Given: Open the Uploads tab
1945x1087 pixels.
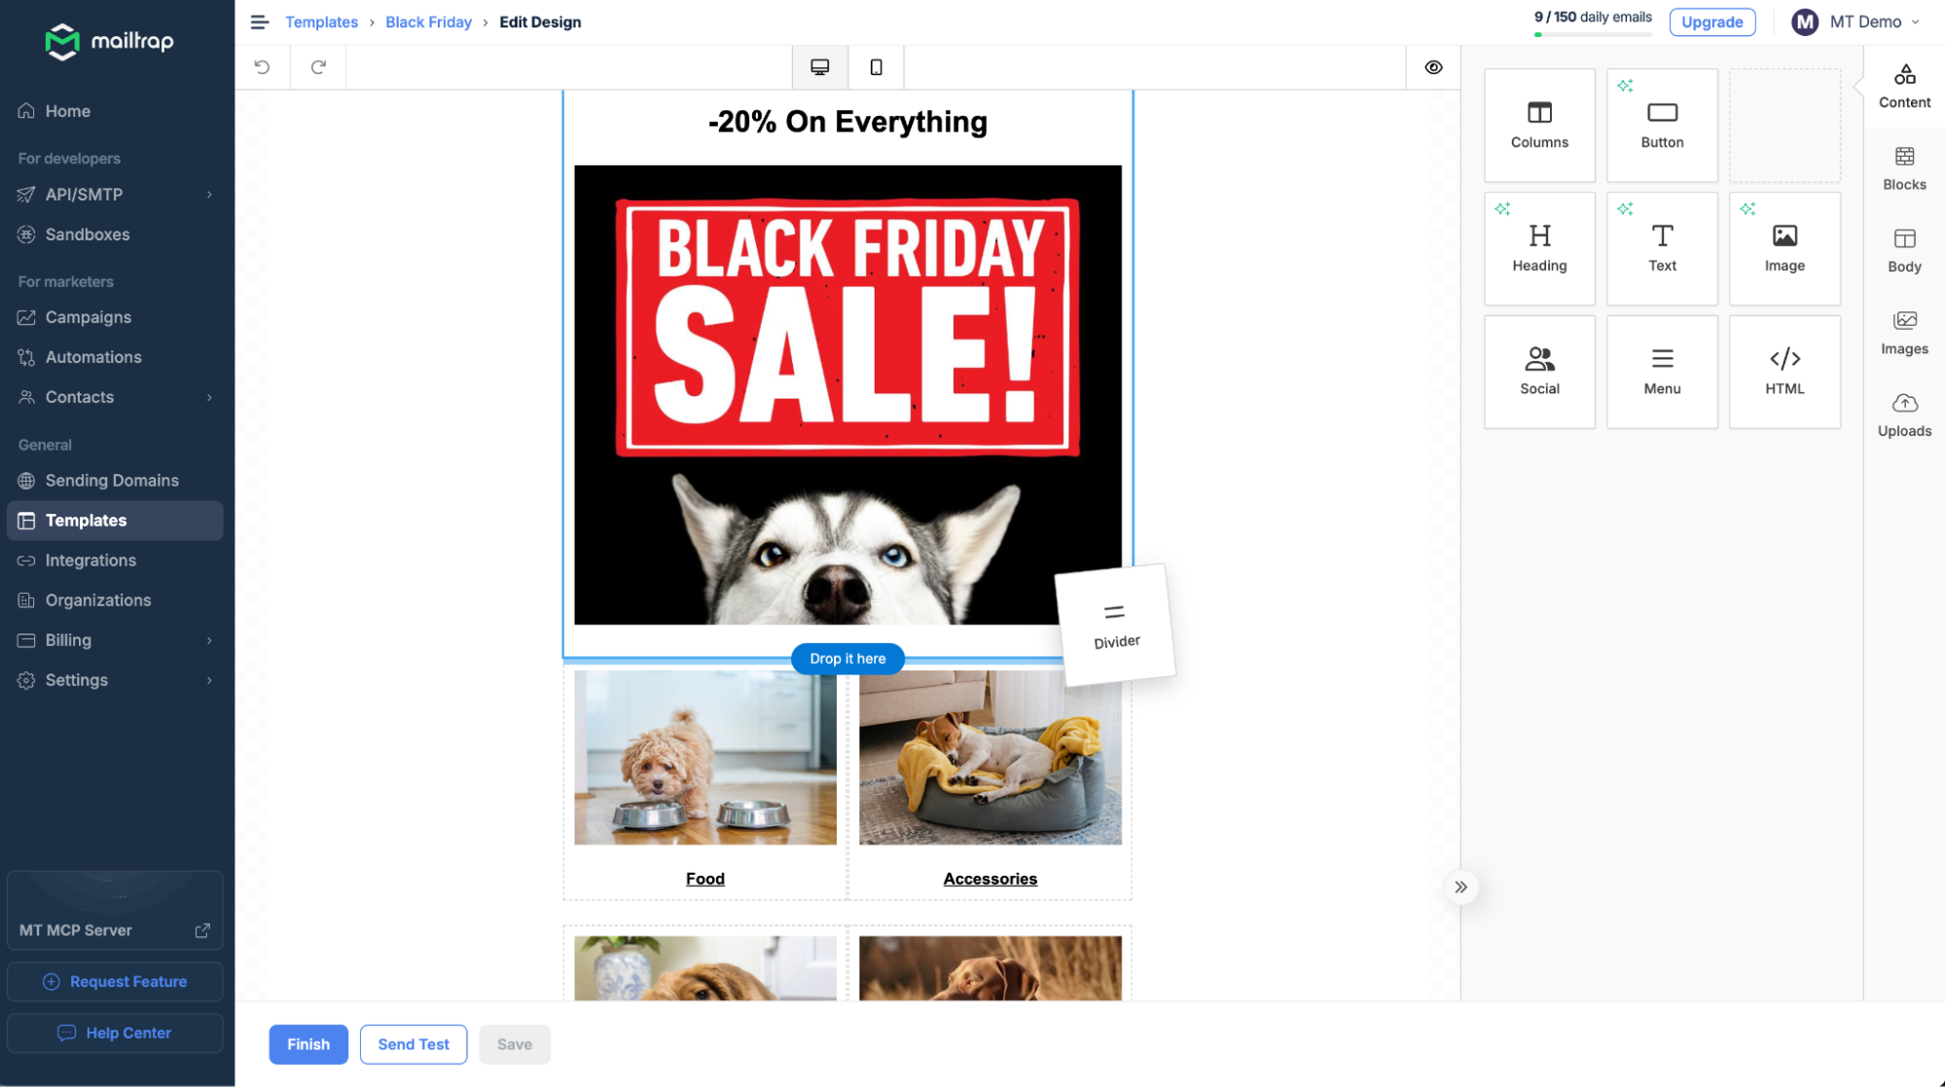Looking at the screenshot, I should pos(1904,416).
